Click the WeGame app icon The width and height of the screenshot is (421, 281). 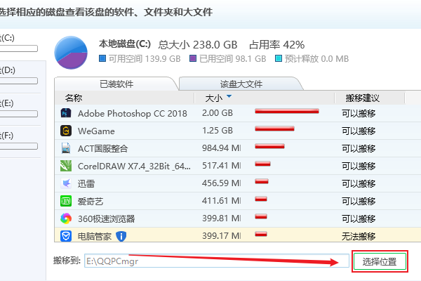[x=65, y=131]
